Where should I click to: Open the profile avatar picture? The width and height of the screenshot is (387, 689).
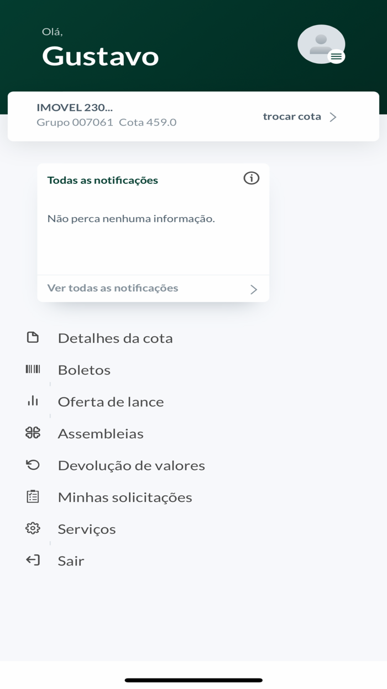[321, 44]
